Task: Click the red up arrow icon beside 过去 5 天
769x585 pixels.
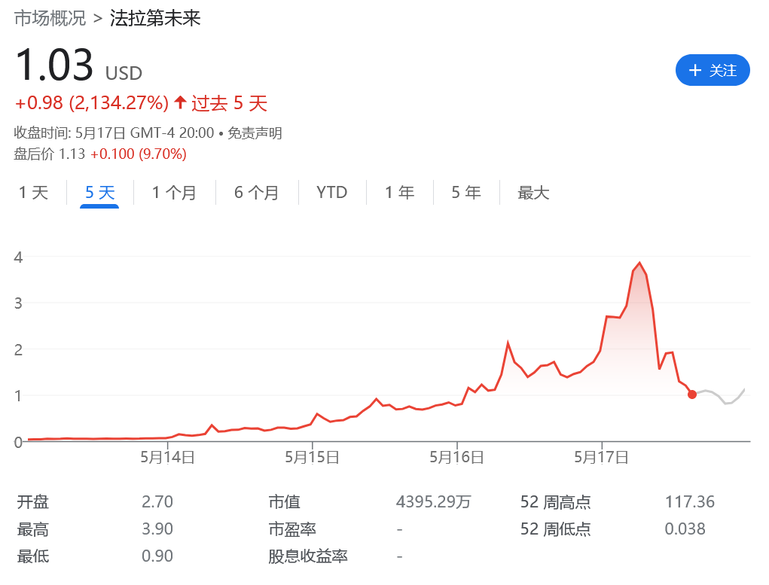Action: coord(181,102)
